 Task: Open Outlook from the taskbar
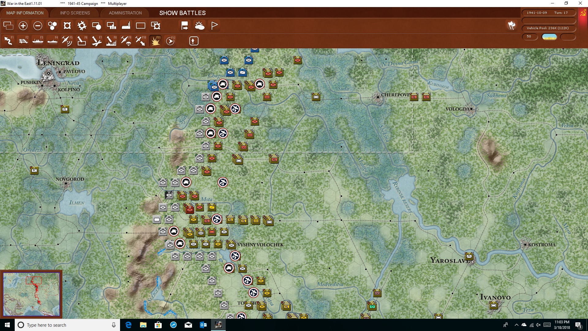(203, 325)
